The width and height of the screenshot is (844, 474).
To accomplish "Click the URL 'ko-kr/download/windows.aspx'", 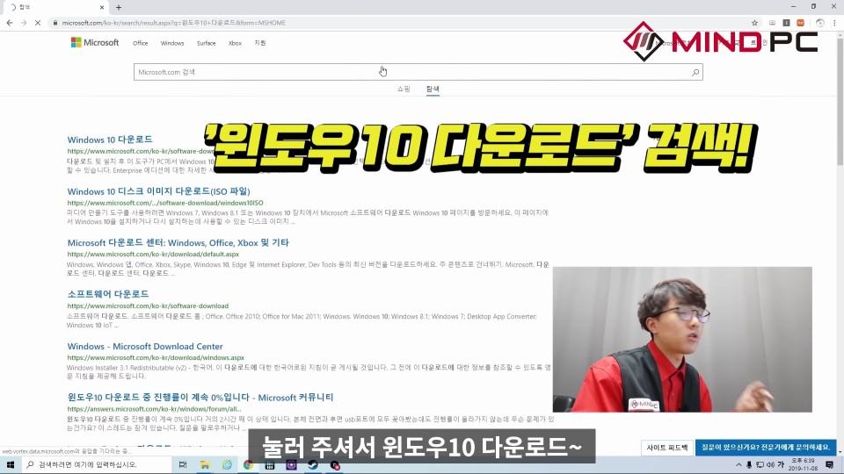I will 156,357.
